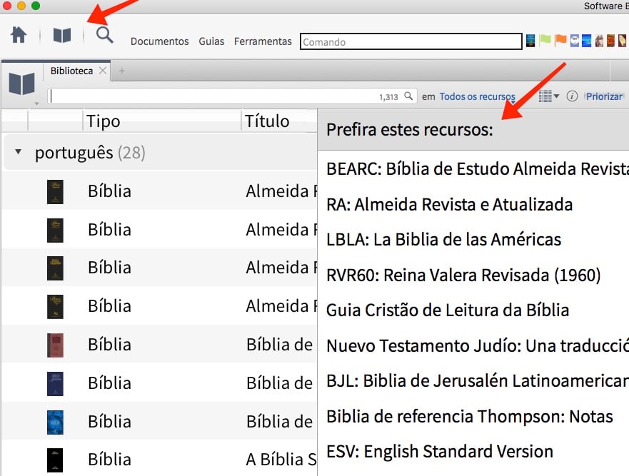Image resolution: width=629 pixels, height=476 pixels.
Task: Open the Todos os recursos filter link
Action: 478,96
